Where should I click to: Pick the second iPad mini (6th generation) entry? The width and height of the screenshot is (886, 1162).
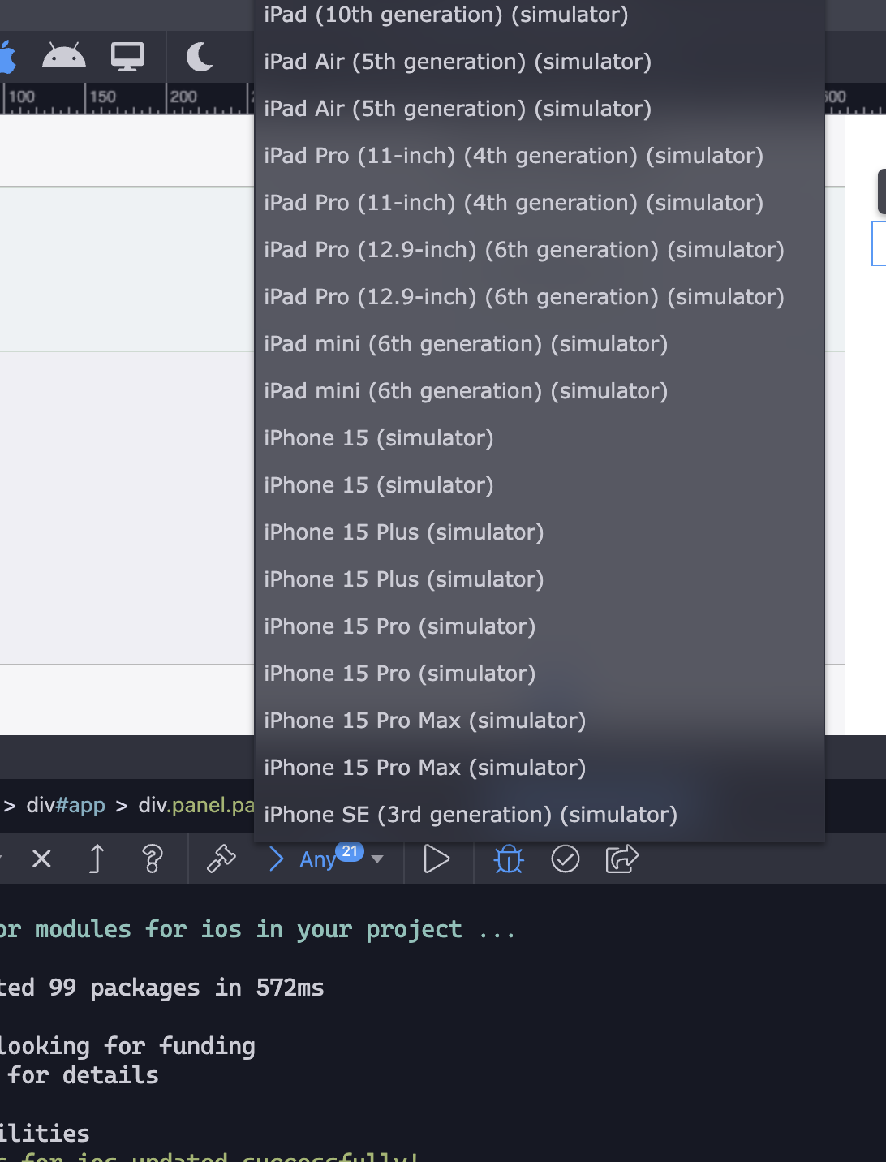pos(540,391)
